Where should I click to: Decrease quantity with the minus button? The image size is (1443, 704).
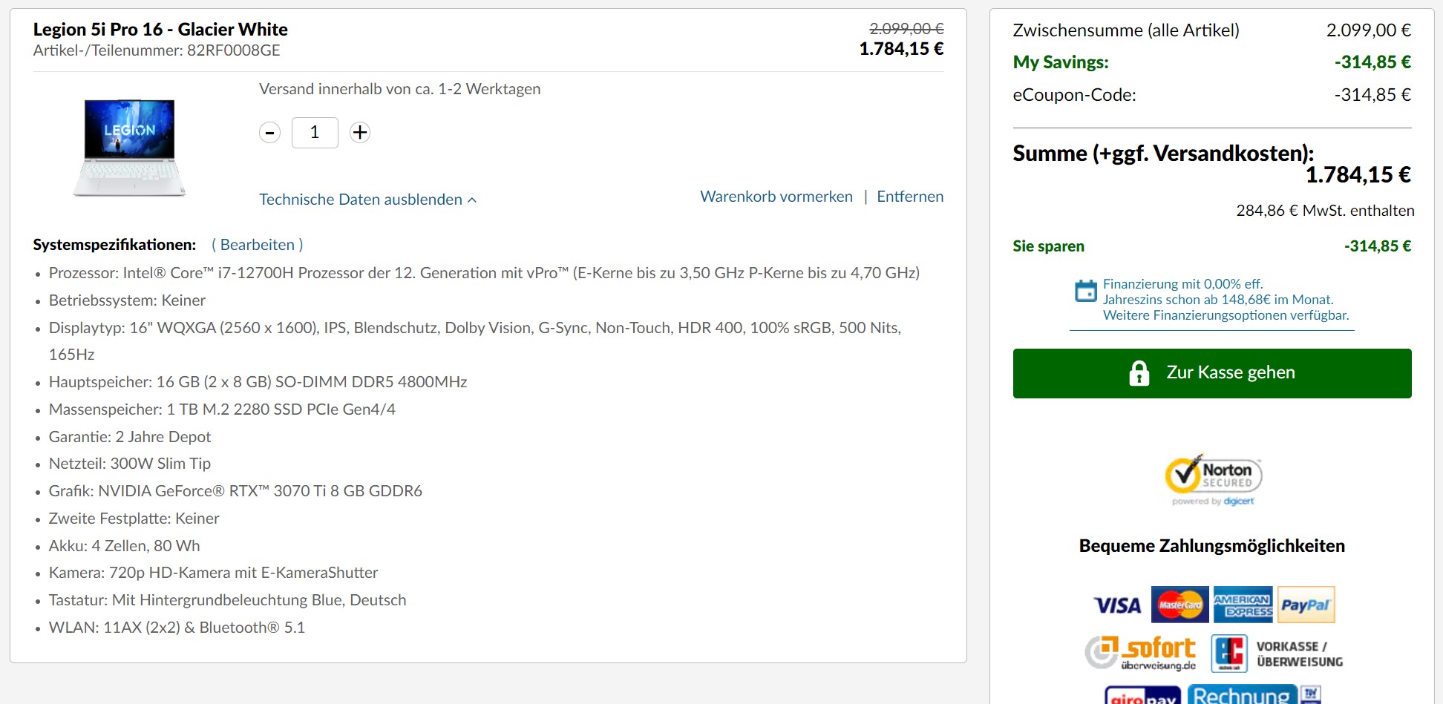269,133
